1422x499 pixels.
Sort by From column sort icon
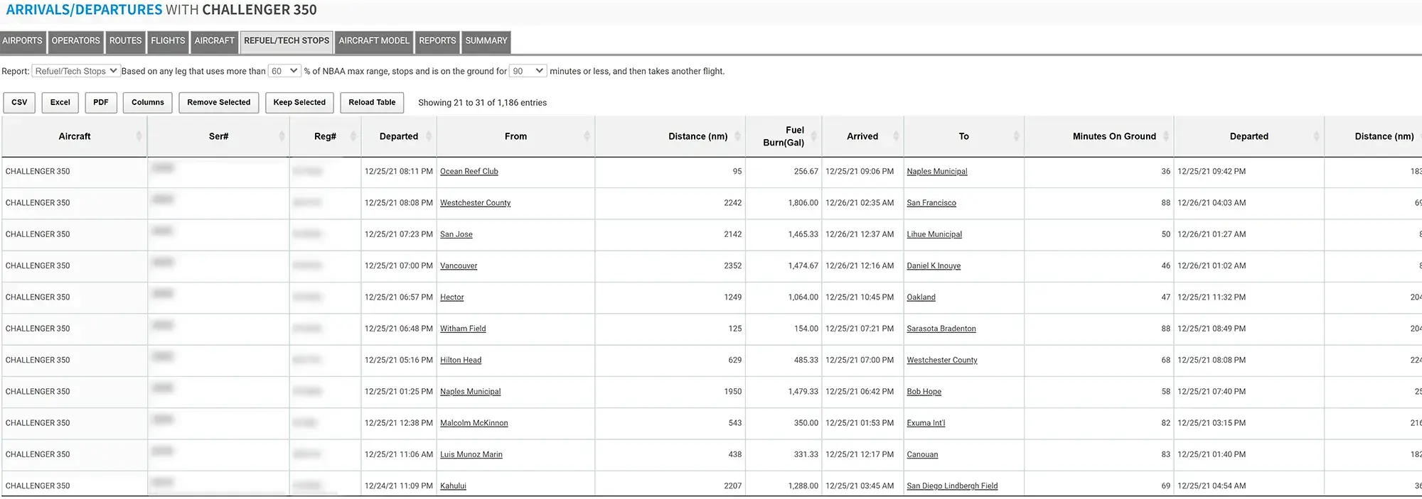tap(587, 136)
